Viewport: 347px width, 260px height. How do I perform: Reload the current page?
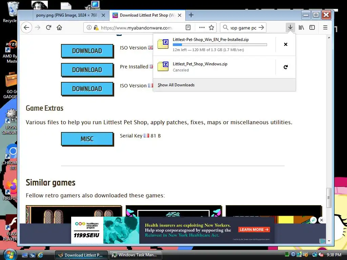tap(48, 28)
